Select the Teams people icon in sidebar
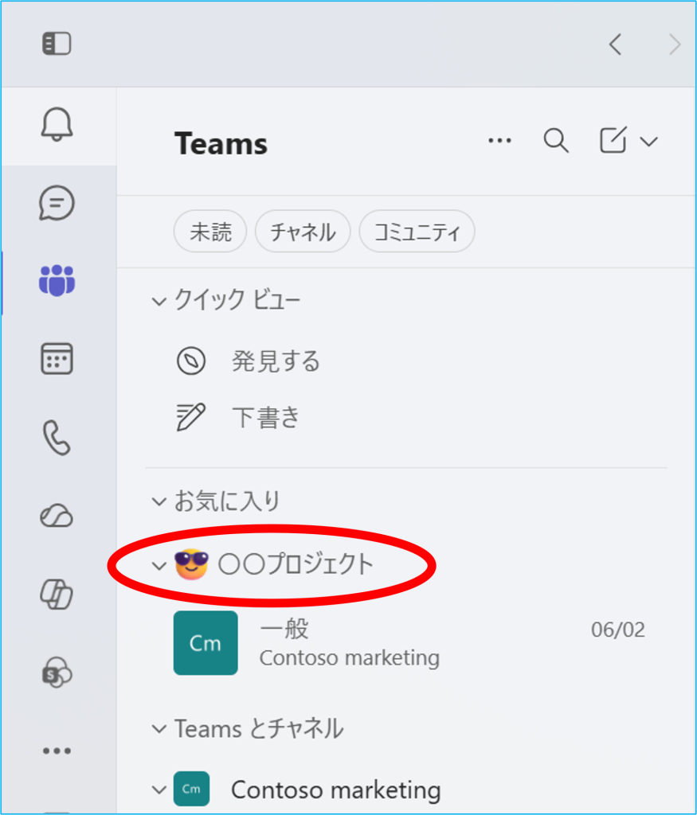The width and height of the screenshot is (697, 815). tap(57, 281)
